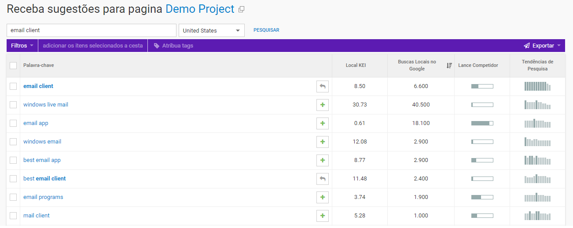Viewport: 573px width, 228px height.
Task: View search trend chart for email app
Action: [537, 123]
